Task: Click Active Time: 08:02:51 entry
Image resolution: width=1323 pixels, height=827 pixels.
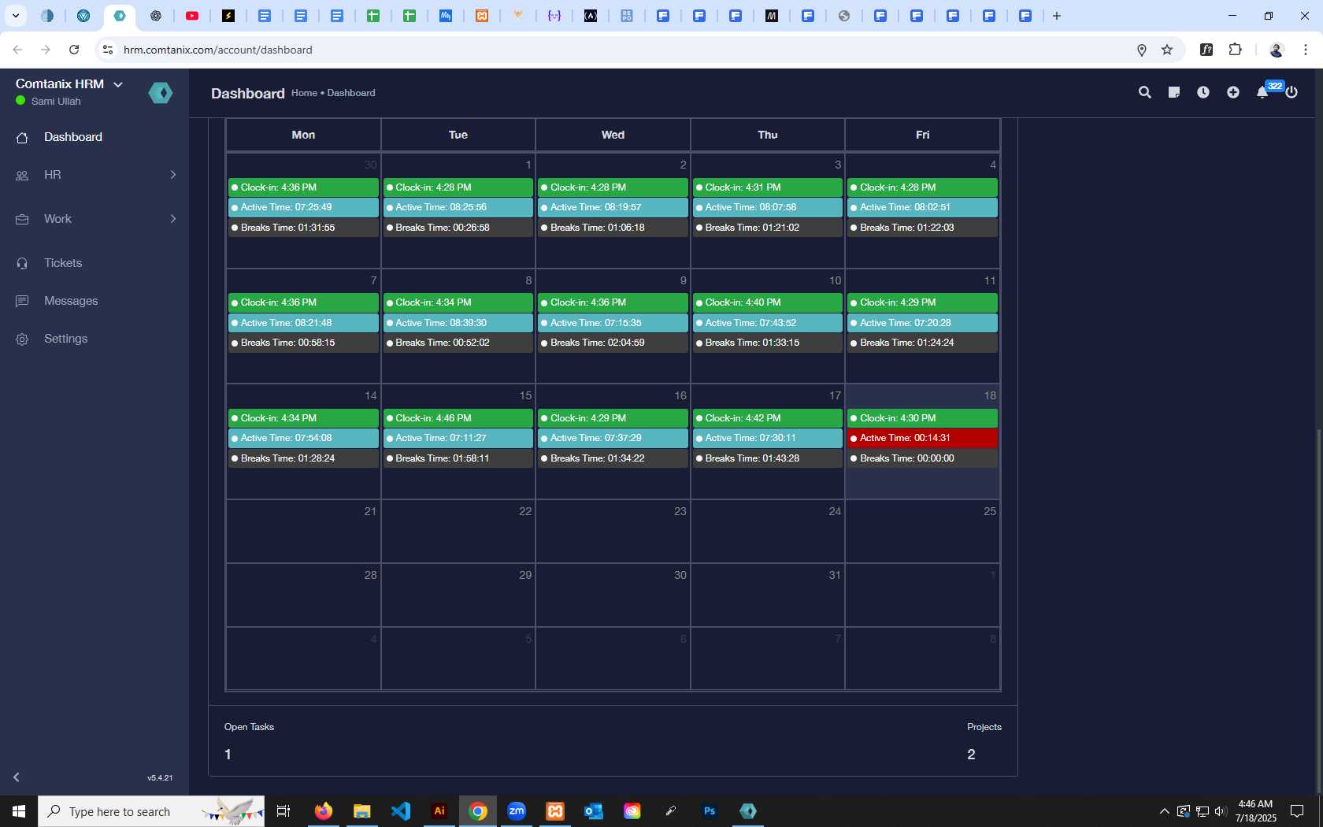Action: pos(922,207)
